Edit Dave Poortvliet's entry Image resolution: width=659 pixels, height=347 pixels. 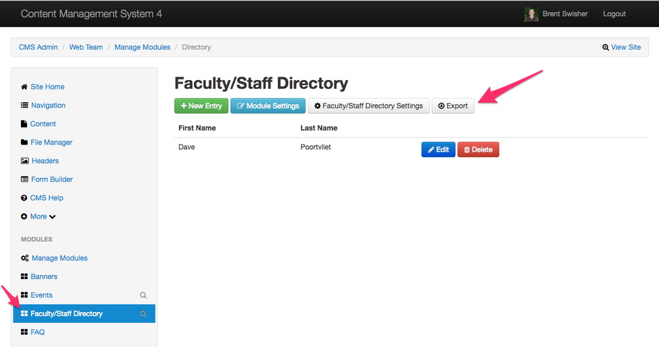[438, 149]
